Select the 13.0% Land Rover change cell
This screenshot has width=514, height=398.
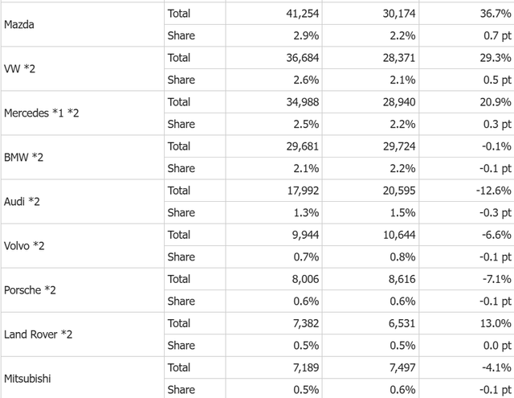496,323
